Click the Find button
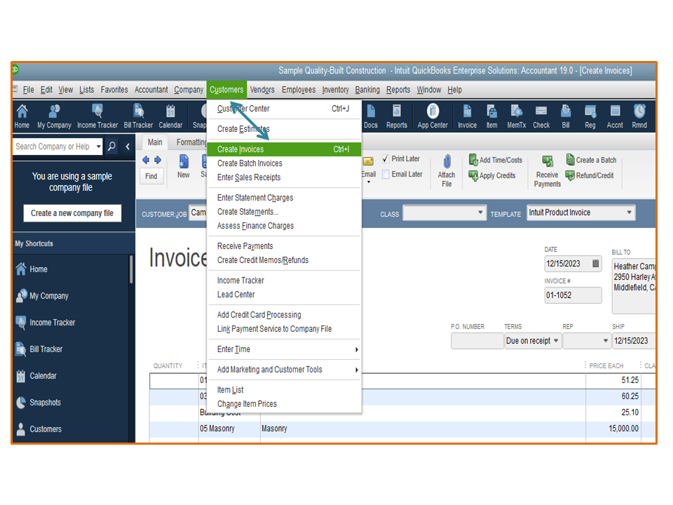Screen dimensions: 673x505 pyautogui.click(x=151, y=176)
